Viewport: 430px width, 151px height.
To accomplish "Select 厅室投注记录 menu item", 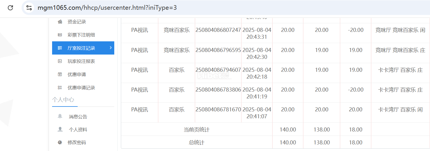I will click(81, 48).
